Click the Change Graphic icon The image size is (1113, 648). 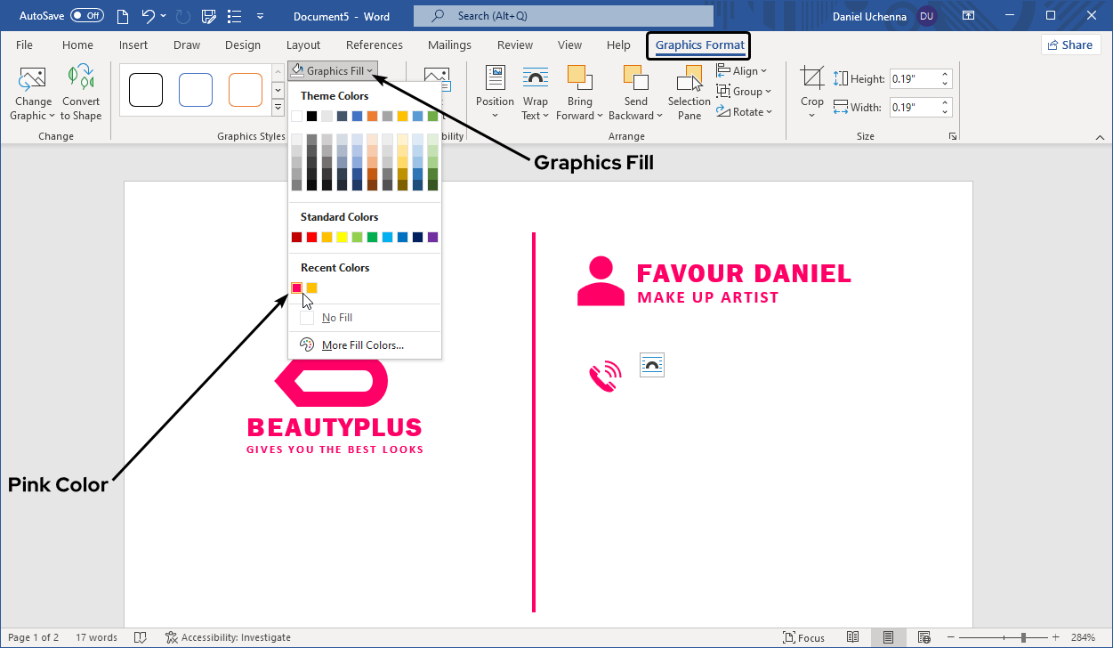(x=31, y=78)
